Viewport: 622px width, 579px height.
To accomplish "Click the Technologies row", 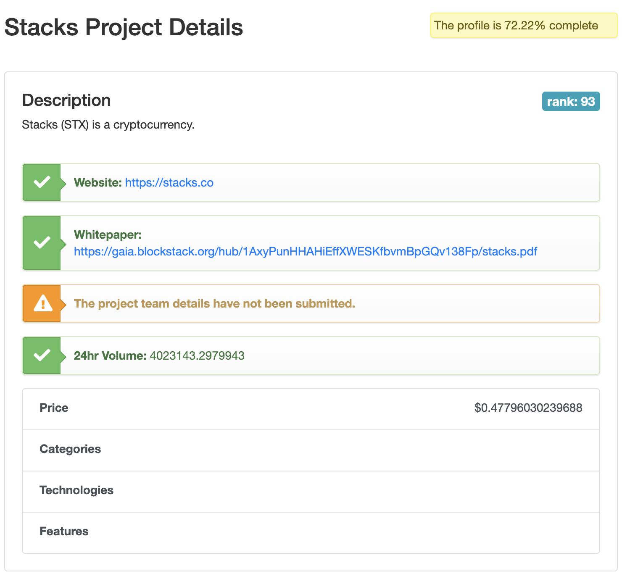I will 311,491.
